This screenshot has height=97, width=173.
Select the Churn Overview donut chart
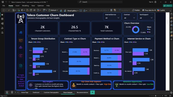pos(136,30)
